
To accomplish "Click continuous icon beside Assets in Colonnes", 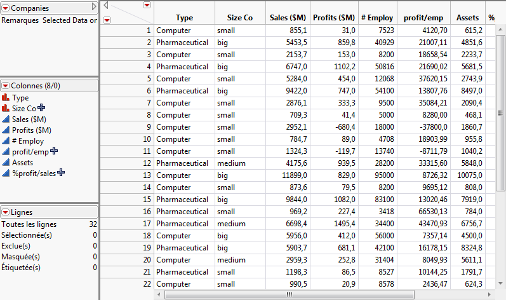I will tap(6, 163).
